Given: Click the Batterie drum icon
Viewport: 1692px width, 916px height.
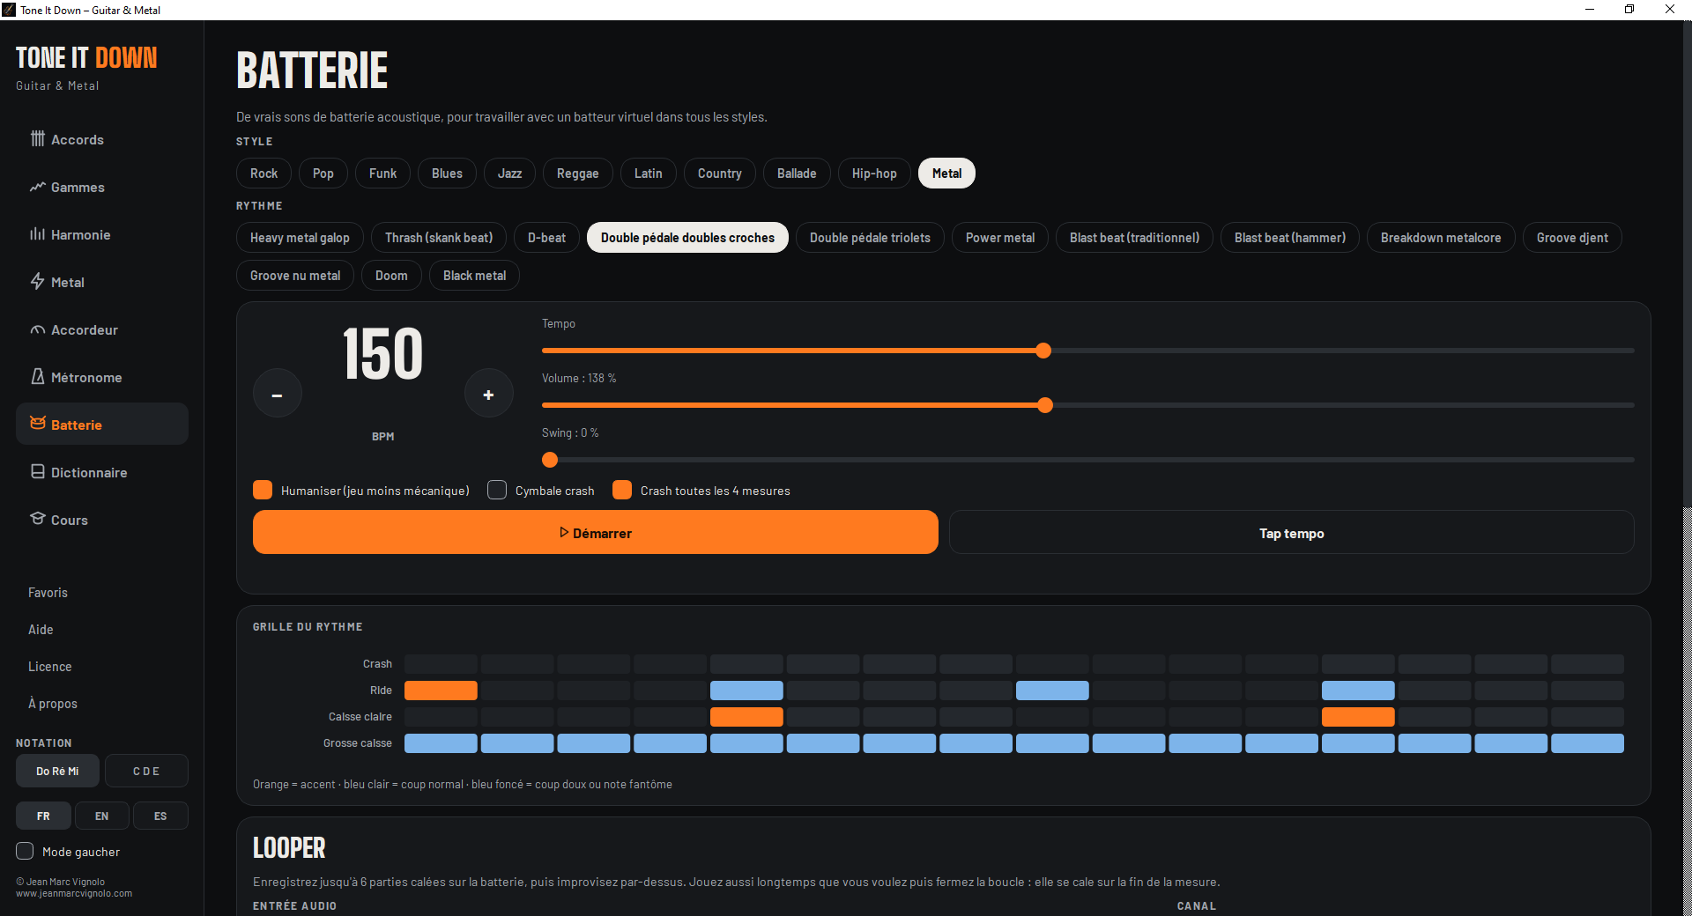Looking at the screenshot, I should click(x=37, y=424).
